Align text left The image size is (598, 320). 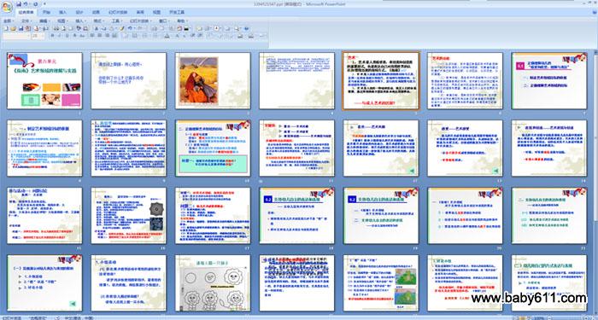[92, 35]
